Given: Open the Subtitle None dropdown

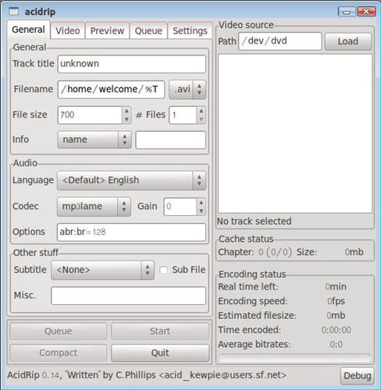Looking at the screenshot, I should click(103, 270).
